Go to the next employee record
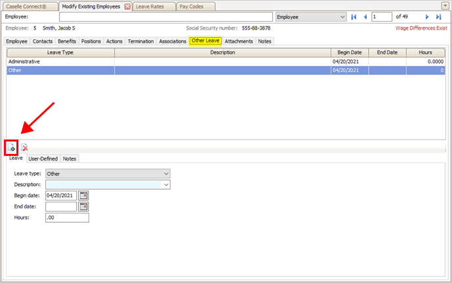This screenshot has width=452, height=283. point(428,16)
